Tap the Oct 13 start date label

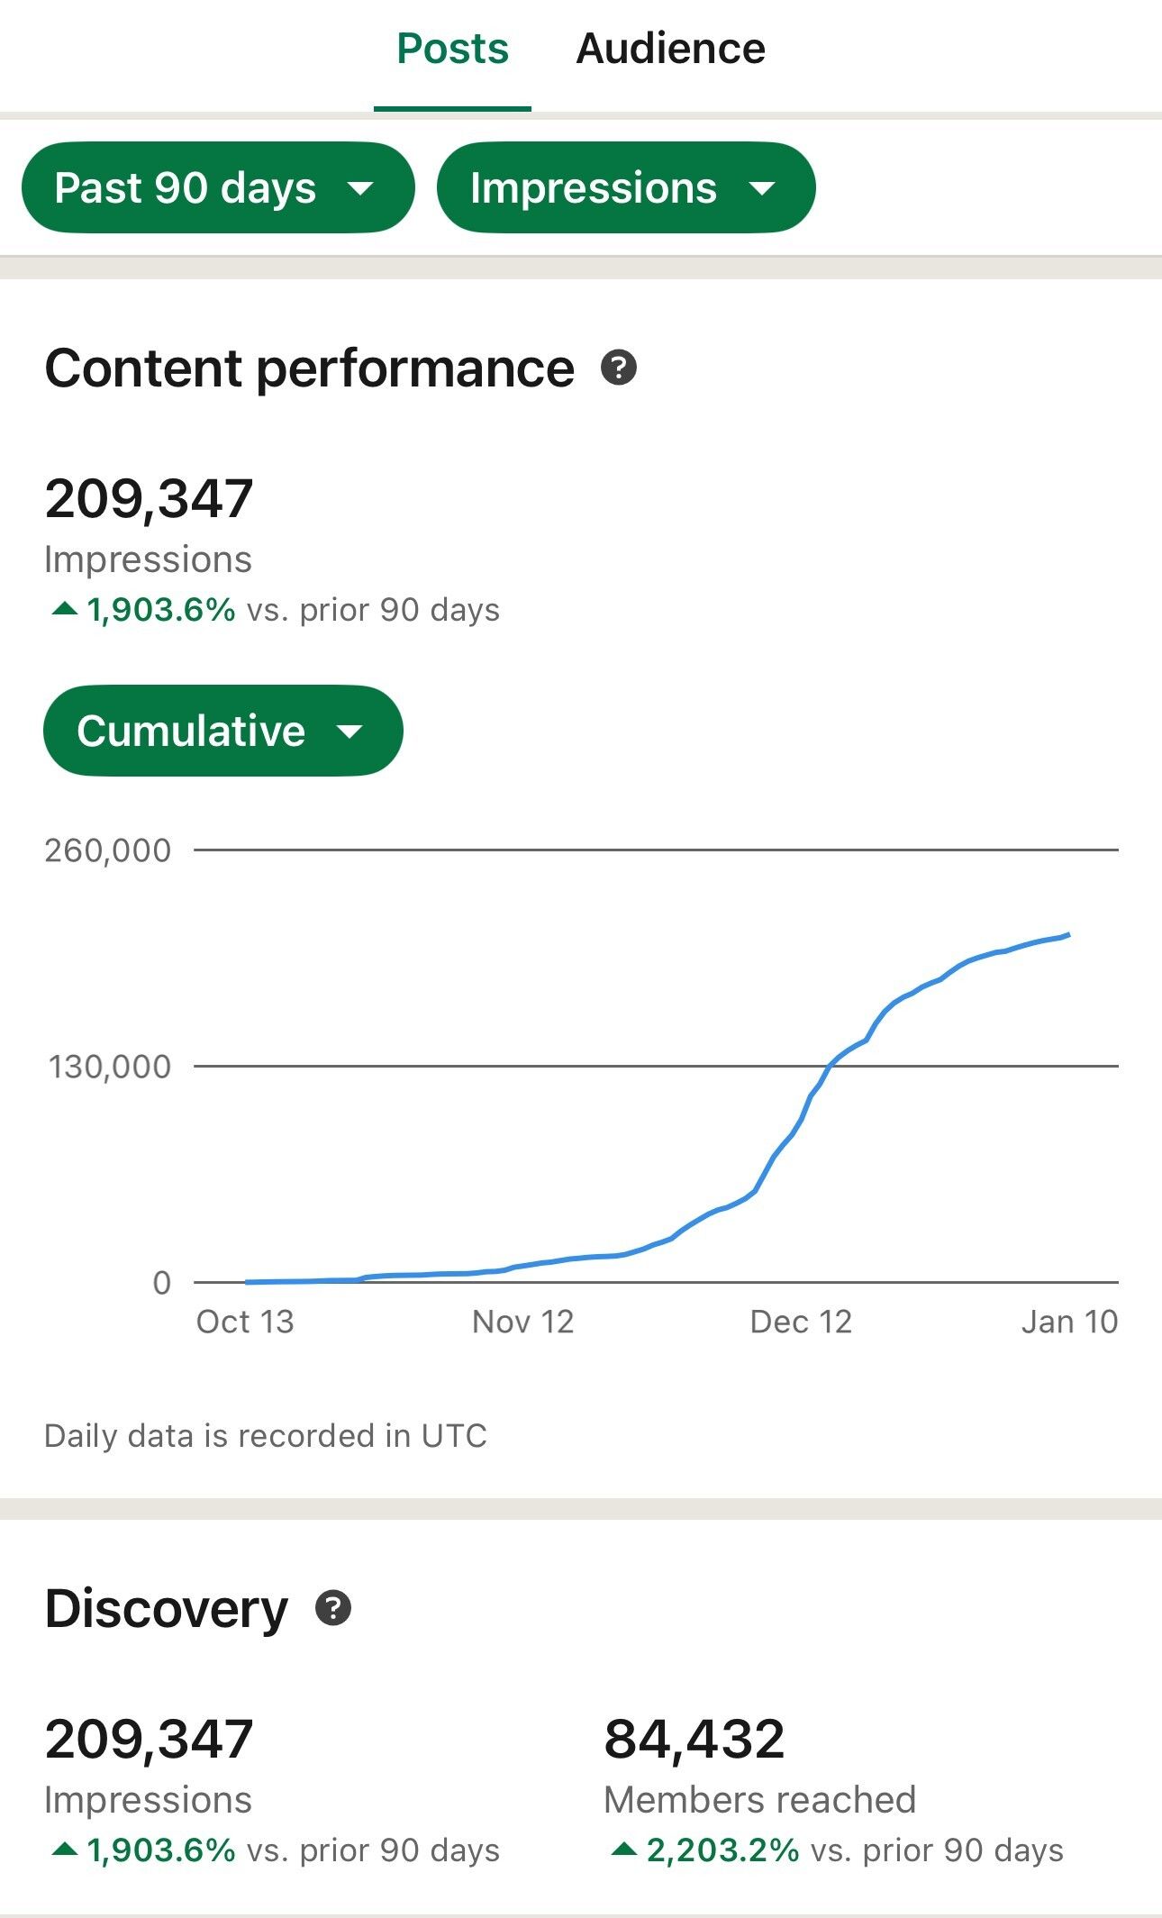(x=245, y=1322)
